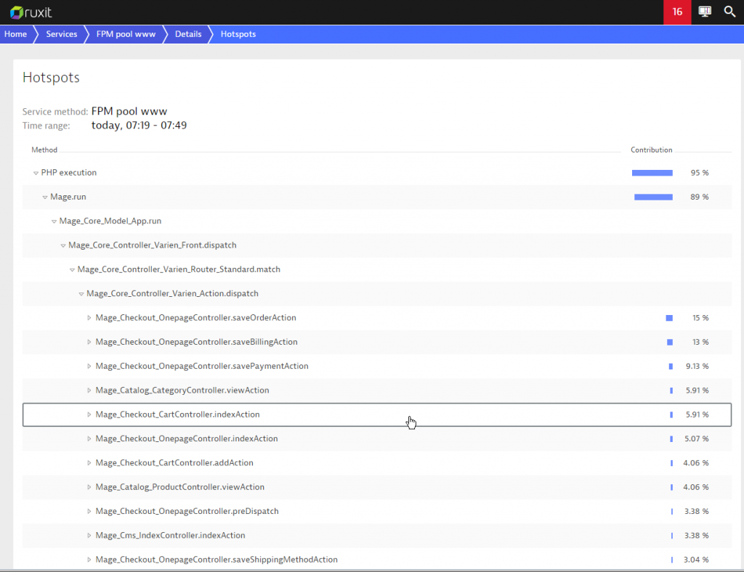The width and height of the screenshot is (744, 572).
Task: Select Mage_Catalog_ProductController.viewAction name
Action: tap(180, 486)
